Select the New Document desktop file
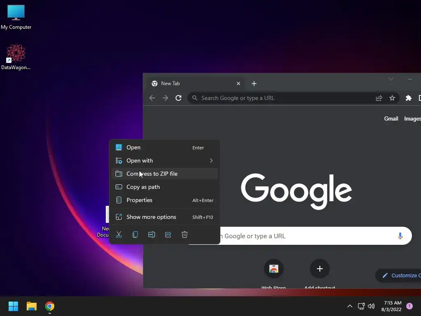421x316 pixels. click(104, 222)
